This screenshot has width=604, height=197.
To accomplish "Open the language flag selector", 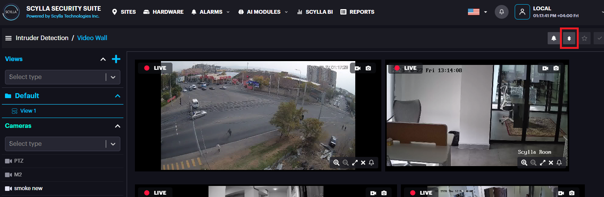I will click(477, 12).
